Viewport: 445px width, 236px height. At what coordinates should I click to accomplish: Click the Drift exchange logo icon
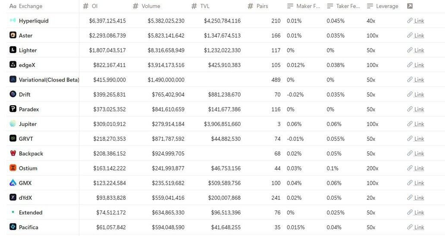click(13, 94)
